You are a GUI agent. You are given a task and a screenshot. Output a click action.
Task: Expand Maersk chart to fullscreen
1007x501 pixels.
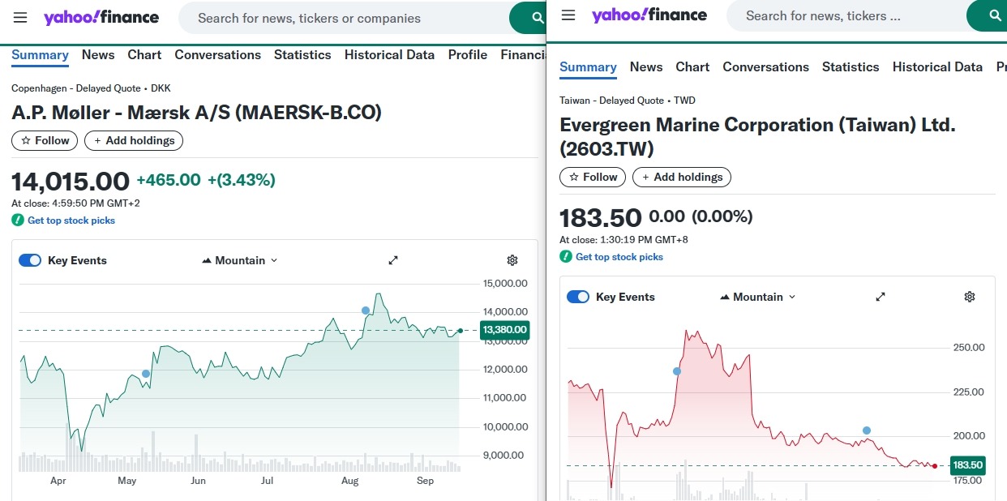393,260
